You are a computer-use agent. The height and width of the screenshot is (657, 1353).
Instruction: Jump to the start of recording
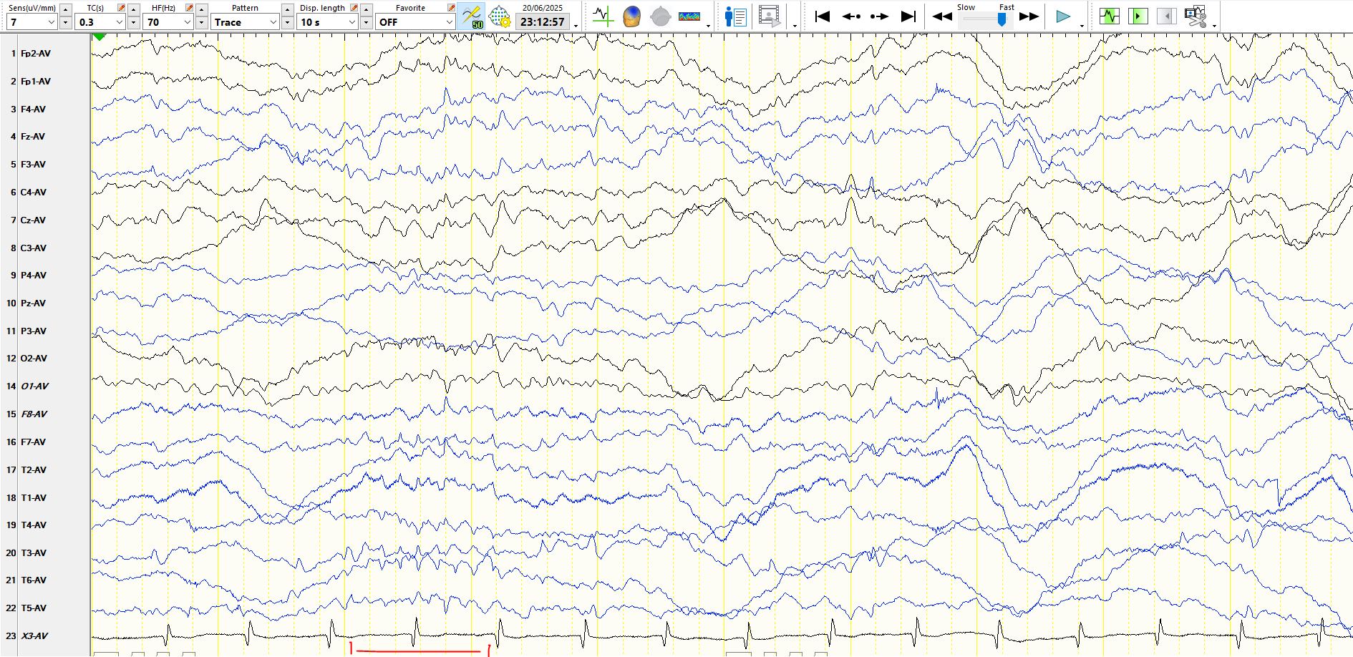click(x=823, y=16)
